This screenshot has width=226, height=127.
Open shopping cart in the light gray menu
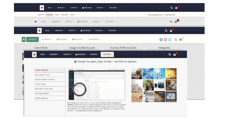click(176, 22)
